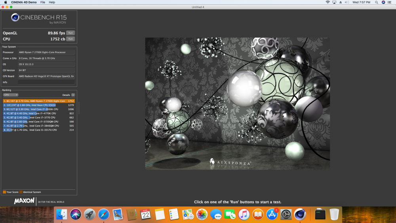Viewport: 396px width, 223px height.
Task: Select ranking row Intel Xeon CPU X5650
Action: (x=39, y=105)
